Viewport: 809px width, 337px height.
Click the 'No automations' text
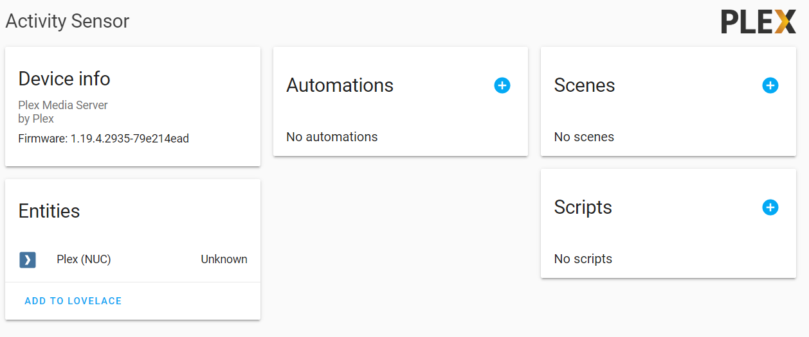(x=332, y=137)
